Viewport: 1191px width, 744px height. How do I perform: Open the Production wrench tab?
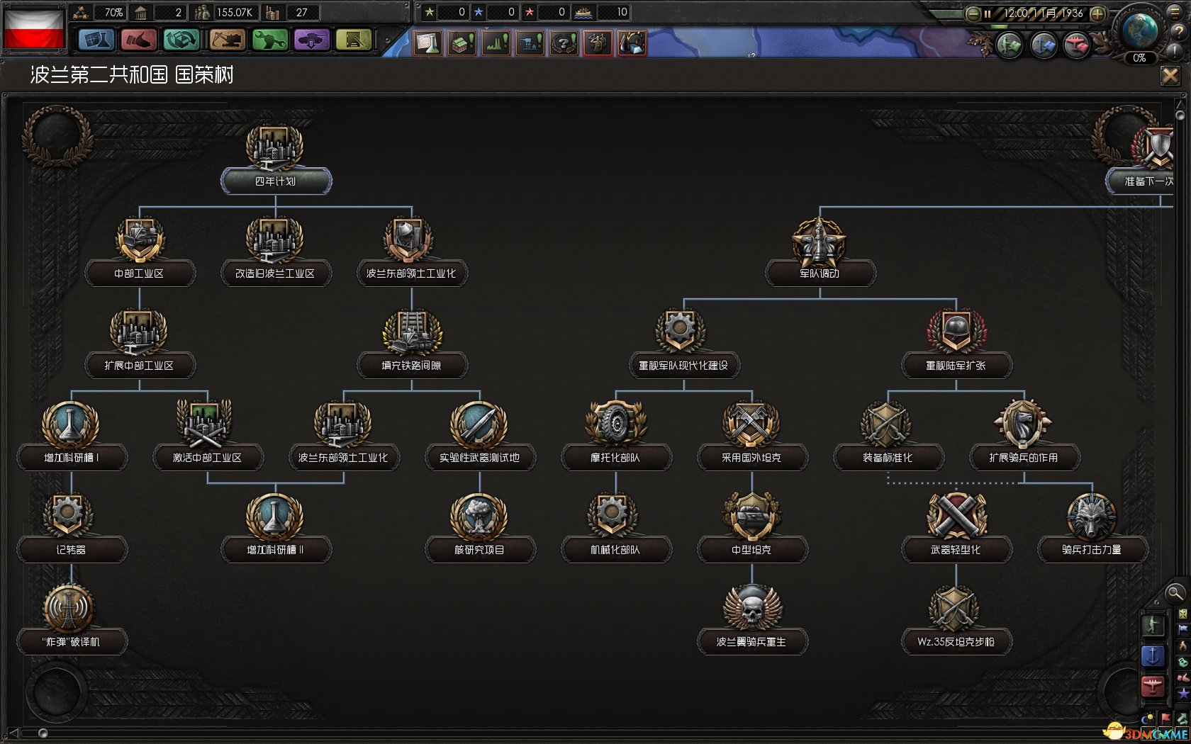[x=269, y=40]
